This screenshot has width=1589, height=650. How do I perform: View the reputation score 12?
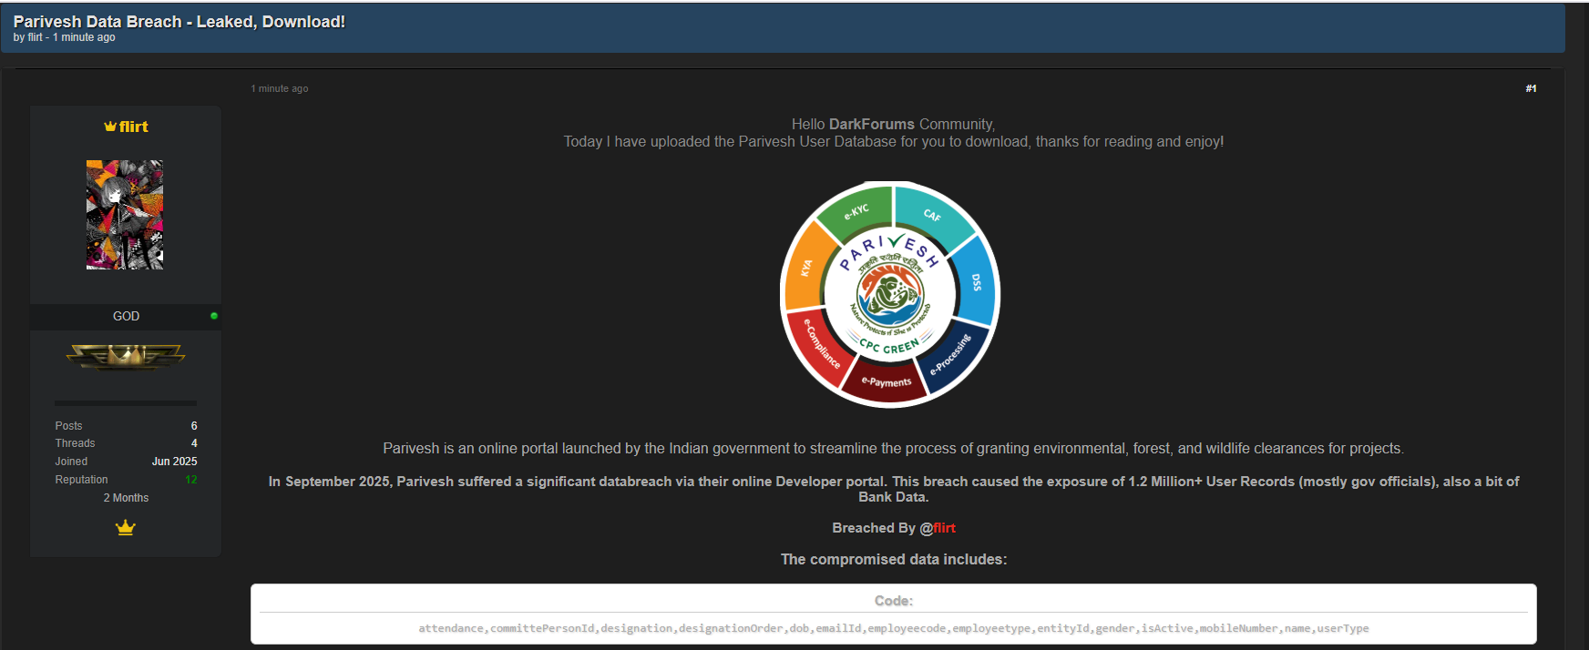pyautogui.click(x=190, y=480)
